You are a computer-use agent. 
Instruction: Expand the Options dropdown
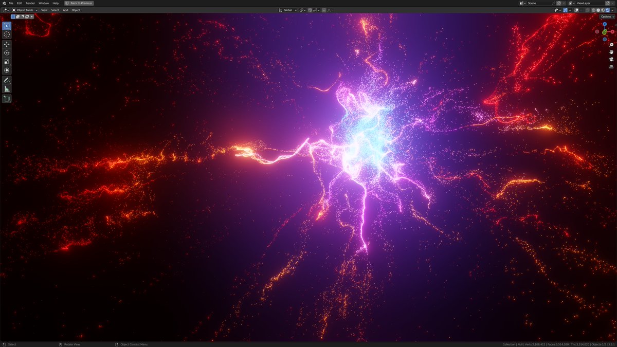607,16
